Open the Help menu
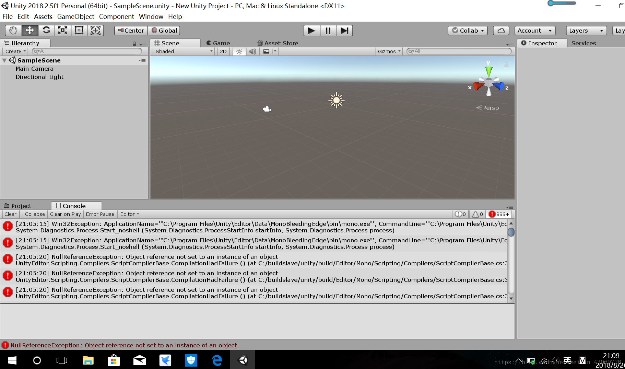Viewport: 625px width, 369px height. coord(175,16)
